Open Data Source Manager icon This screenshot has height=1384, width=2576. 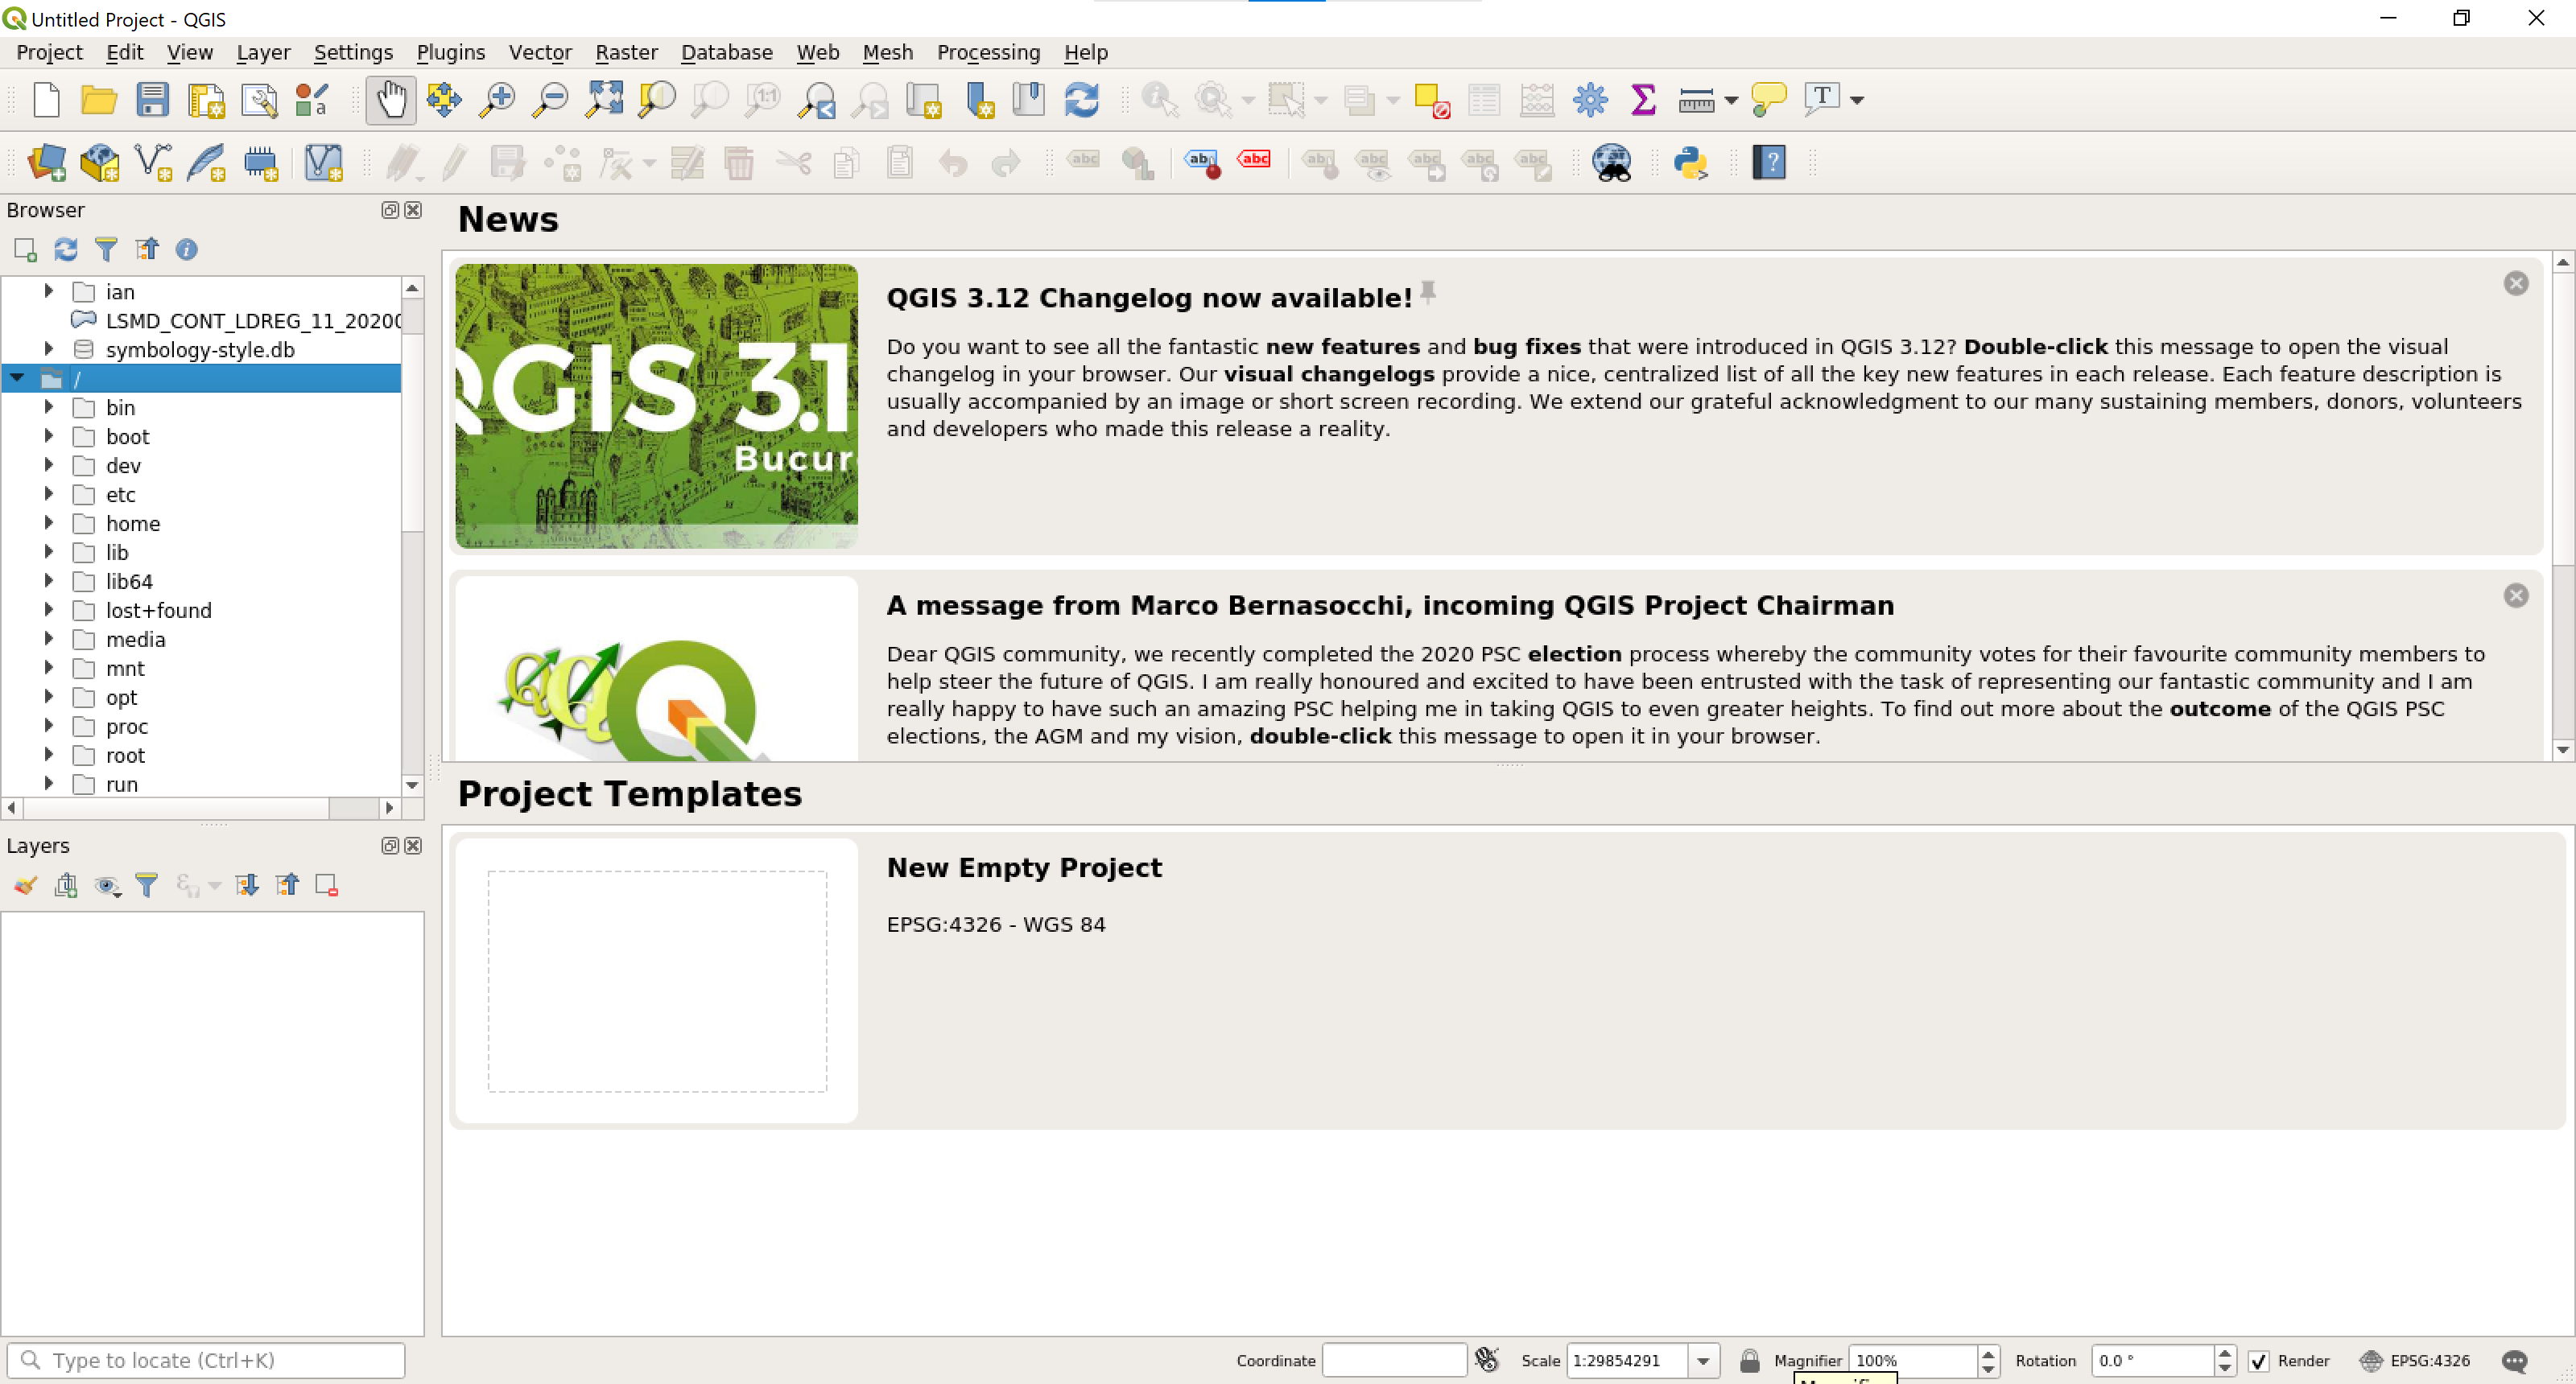46,163
